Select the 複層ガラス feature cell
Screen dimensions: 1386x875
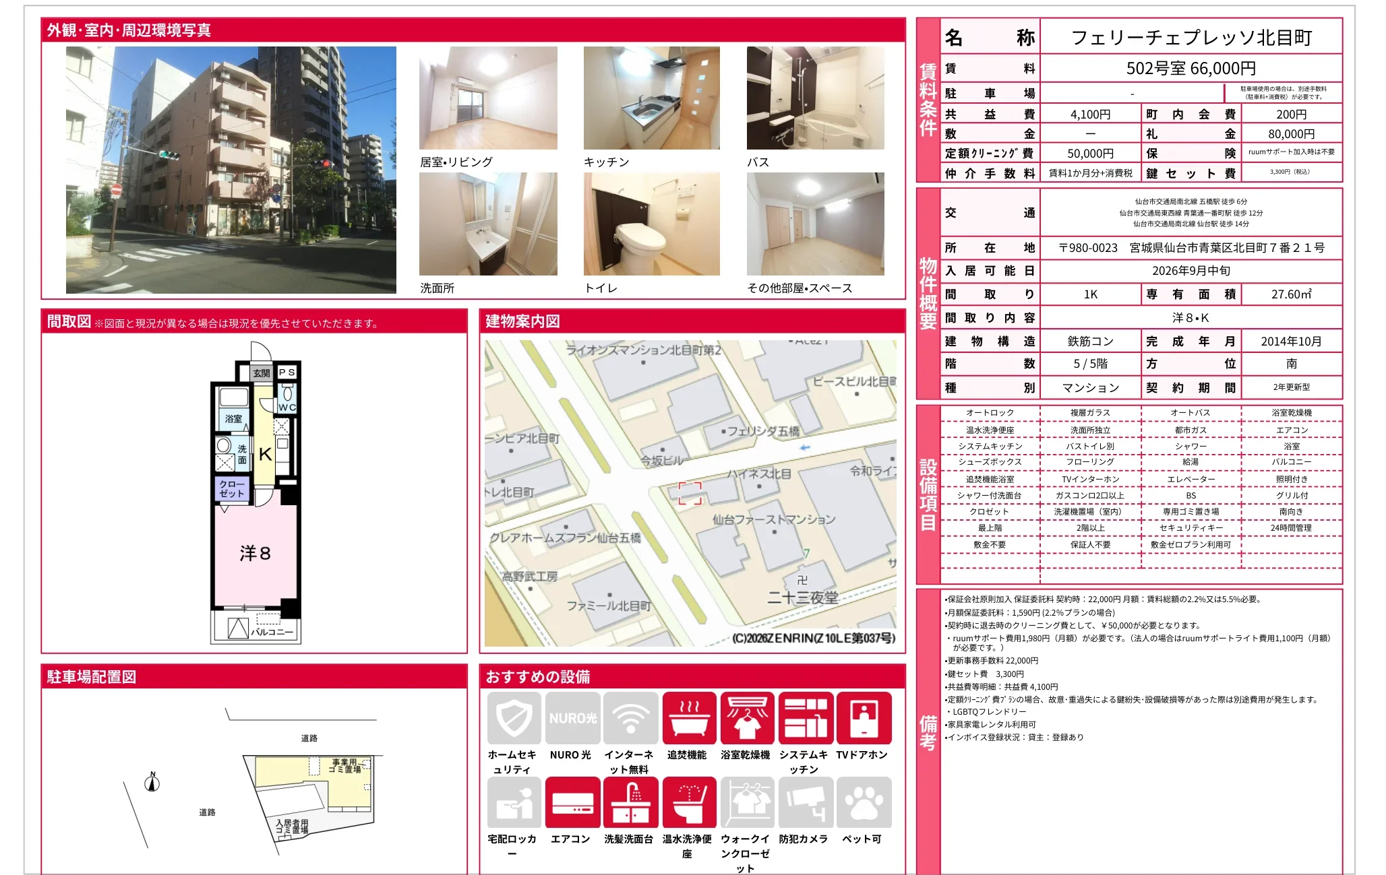pos(1090,413)
